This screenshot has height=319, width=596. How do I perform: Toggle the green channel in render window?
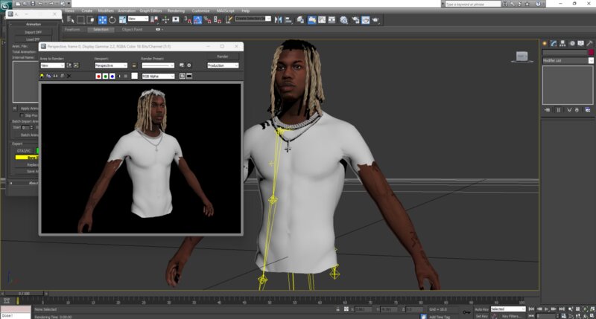(105, 76)
